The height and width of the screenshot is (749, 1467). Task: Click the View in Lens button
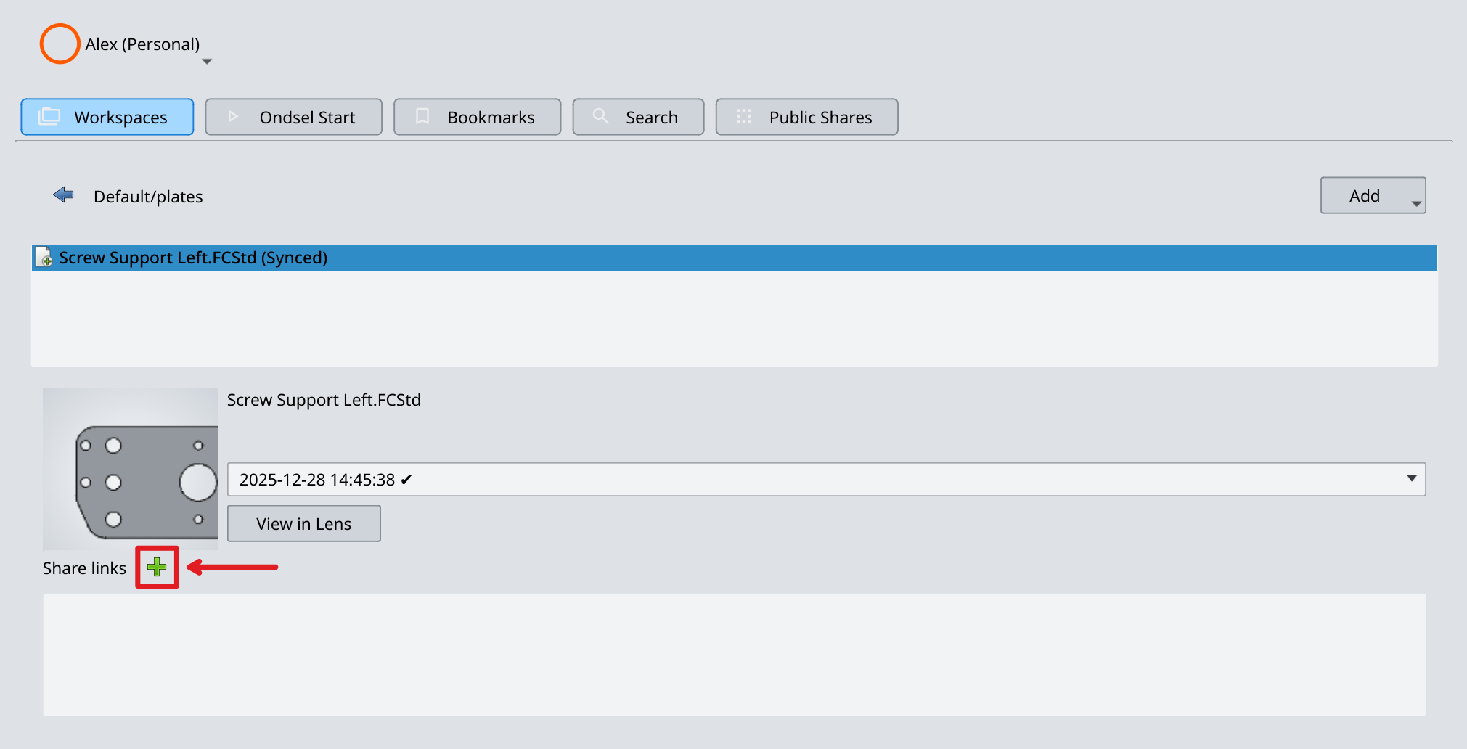[303, 523]
